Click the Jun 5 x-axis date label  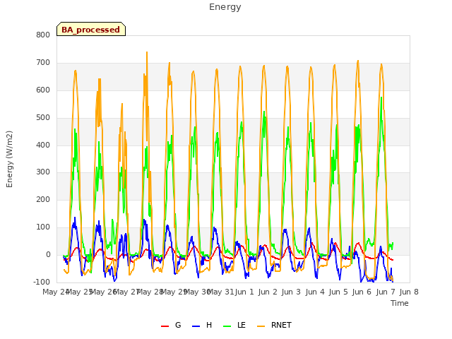(338, 292)
